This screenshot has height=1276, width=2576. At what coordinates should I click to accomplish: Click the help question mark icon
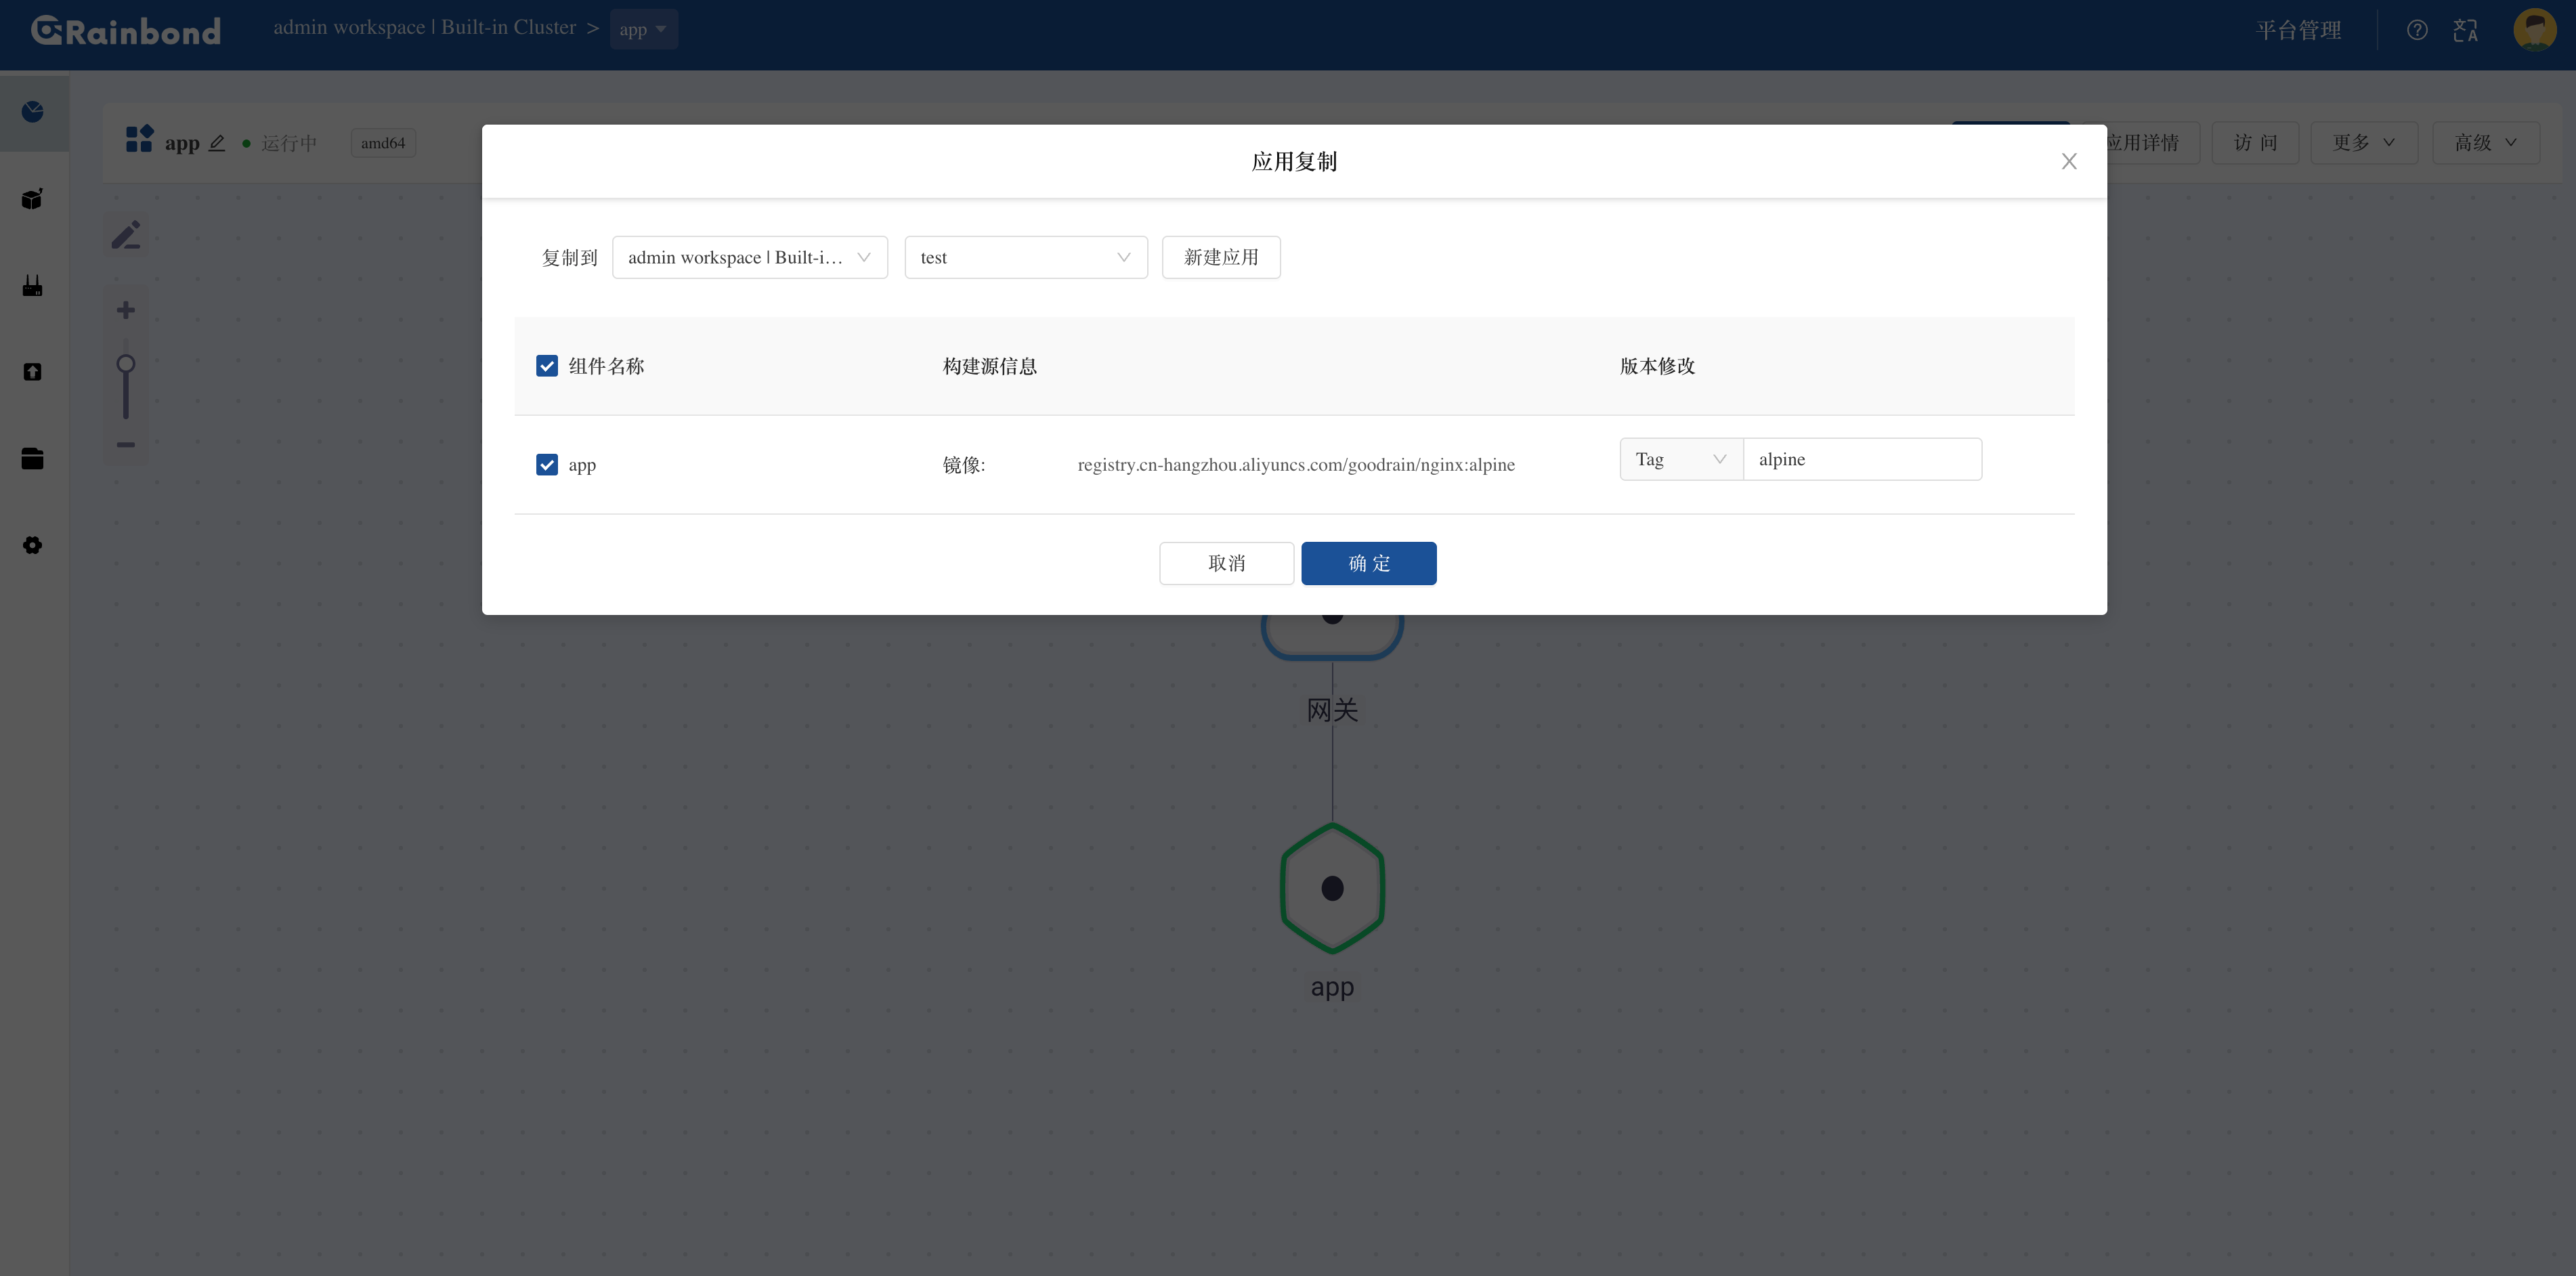2416,30
